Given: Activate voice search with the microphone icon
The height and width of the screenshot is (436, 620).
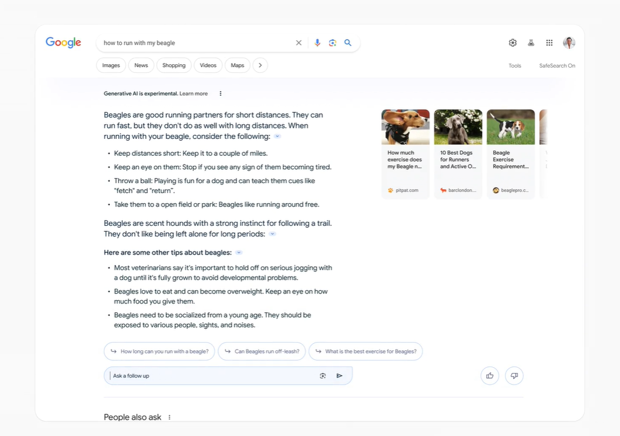Looking at the screenshot, I should (x=317, y=43).
